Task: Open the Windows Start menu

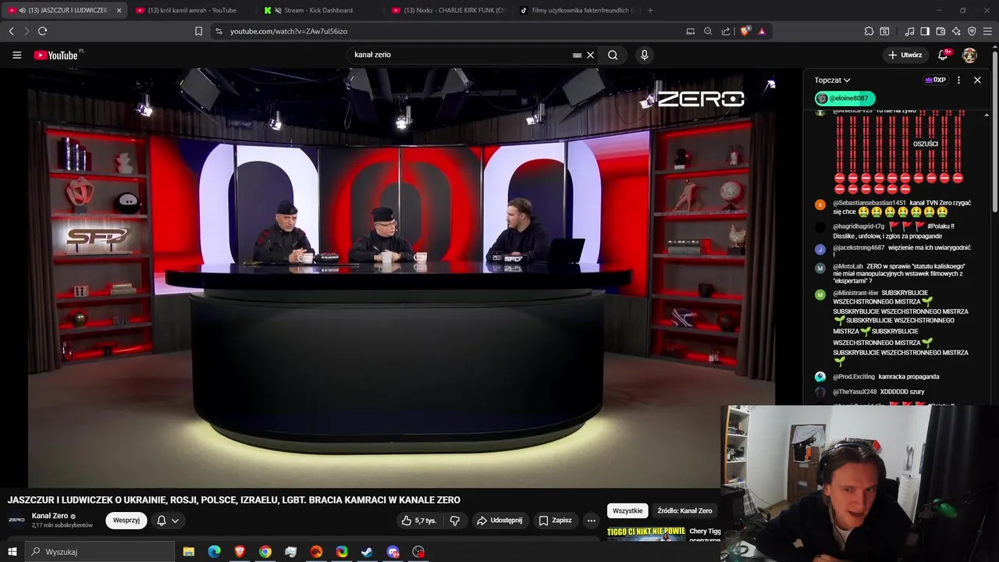Action: (x=12, y=552)
